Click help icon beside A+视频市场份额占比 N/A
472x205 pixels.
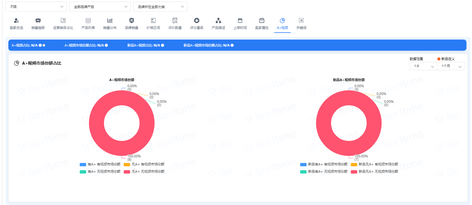(106, 45)
